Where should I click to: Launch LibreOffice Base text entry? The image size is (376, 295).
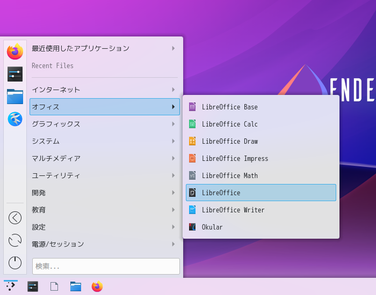tap(230, 107)
